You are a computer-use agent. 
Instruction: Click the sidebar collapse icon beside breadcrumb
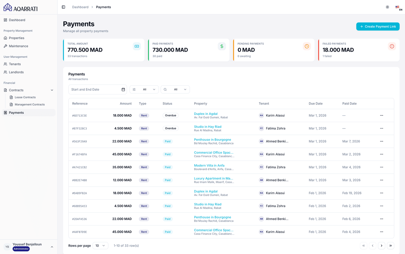click(63, 7)
